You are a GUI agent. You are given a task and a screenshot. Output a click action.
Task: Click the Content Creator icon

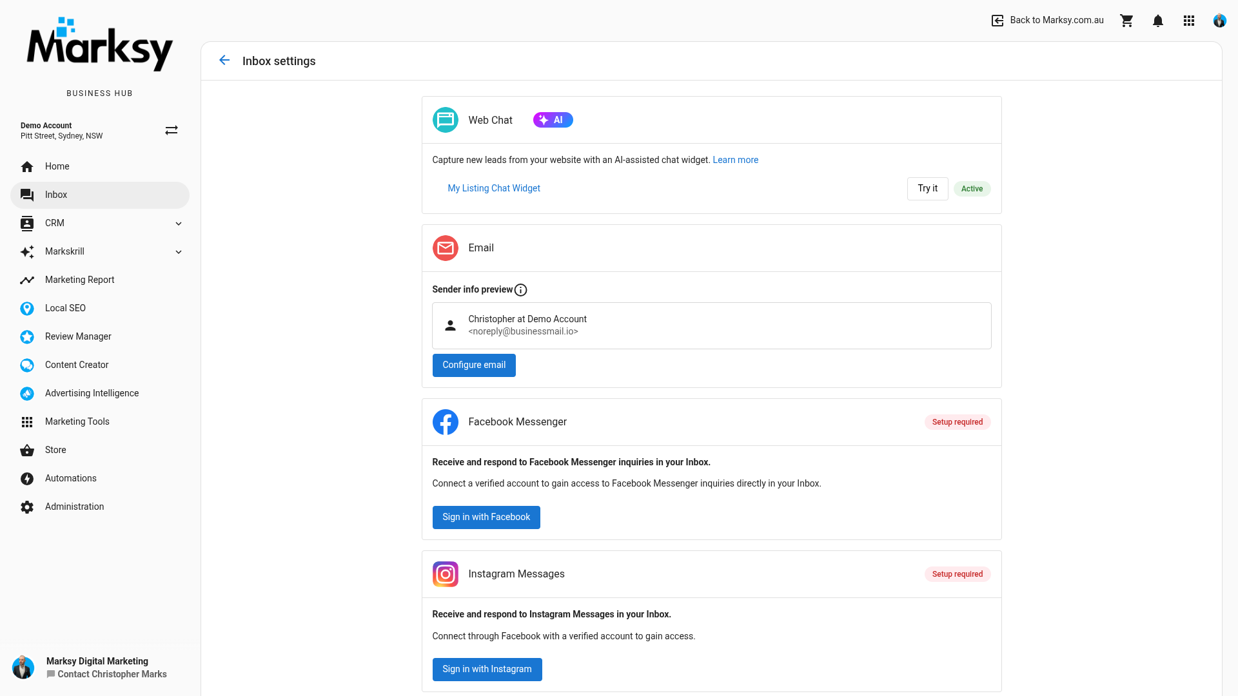[x=27, y=365]
